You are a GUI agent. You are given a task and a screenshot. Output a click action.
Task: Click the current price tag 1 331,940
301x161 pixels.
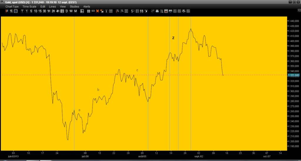pyautogui.click(x=294, y=75)
